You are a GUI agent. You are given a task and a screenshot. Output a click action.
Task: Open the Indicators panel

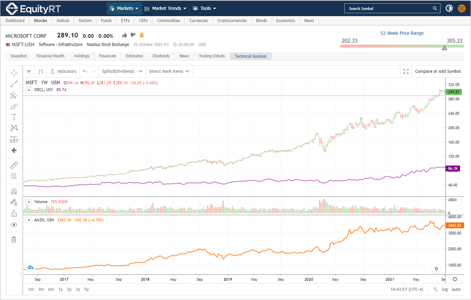(64, 71)
